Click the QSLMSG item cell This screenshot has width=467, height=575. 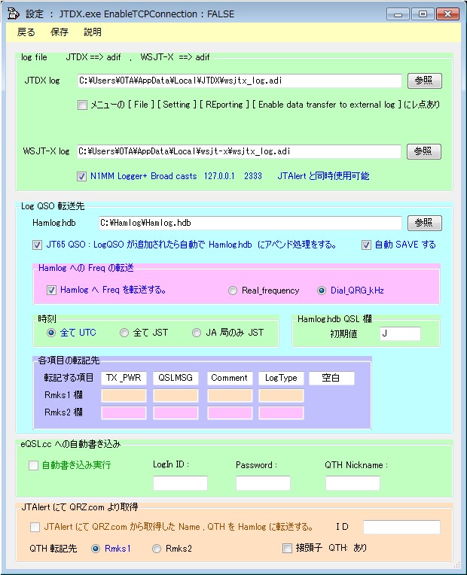(176, 378)
